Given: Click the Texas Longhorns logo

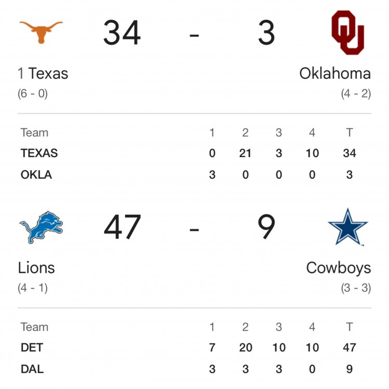Looking at the screenshot, I should tap(40, 32).
